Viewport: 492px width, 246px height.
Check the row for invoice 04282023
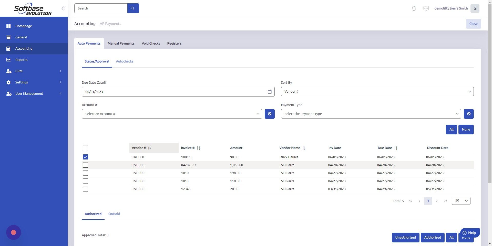tap(85, 165)
